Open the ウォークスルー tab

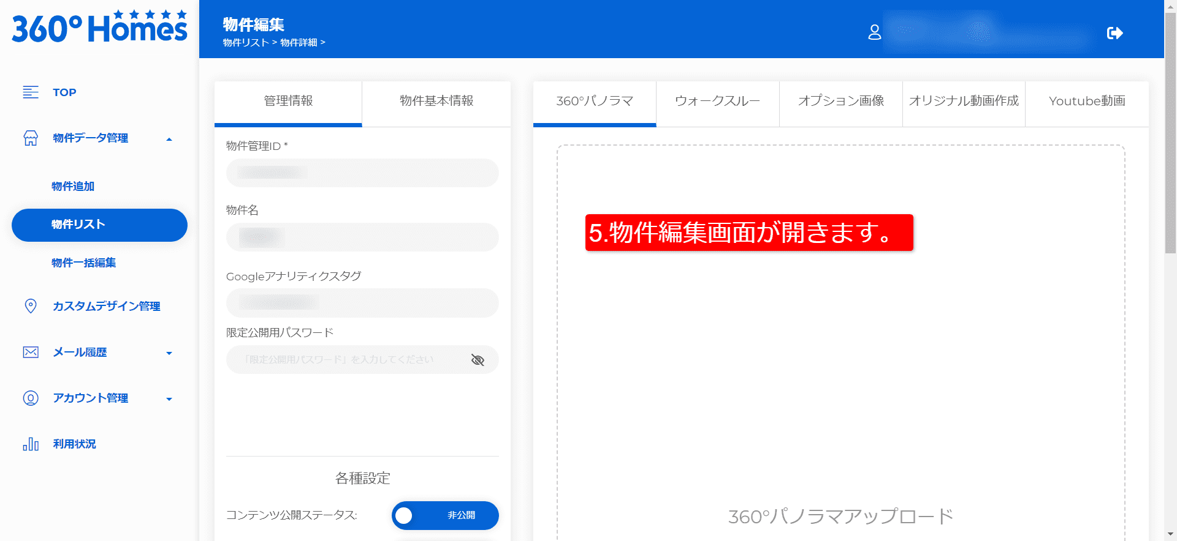(717, 101)
